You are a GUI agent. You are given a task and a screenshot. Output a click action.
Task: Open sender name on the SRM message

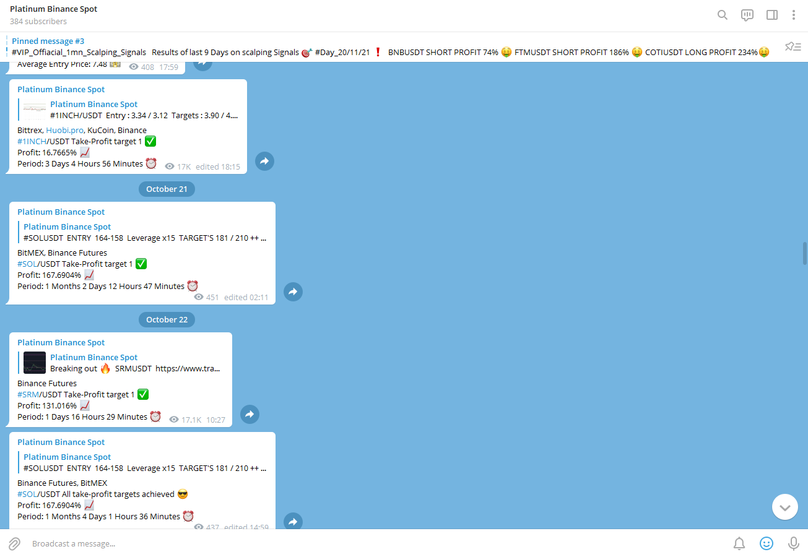pyautogui.click(x=61, y=342)
